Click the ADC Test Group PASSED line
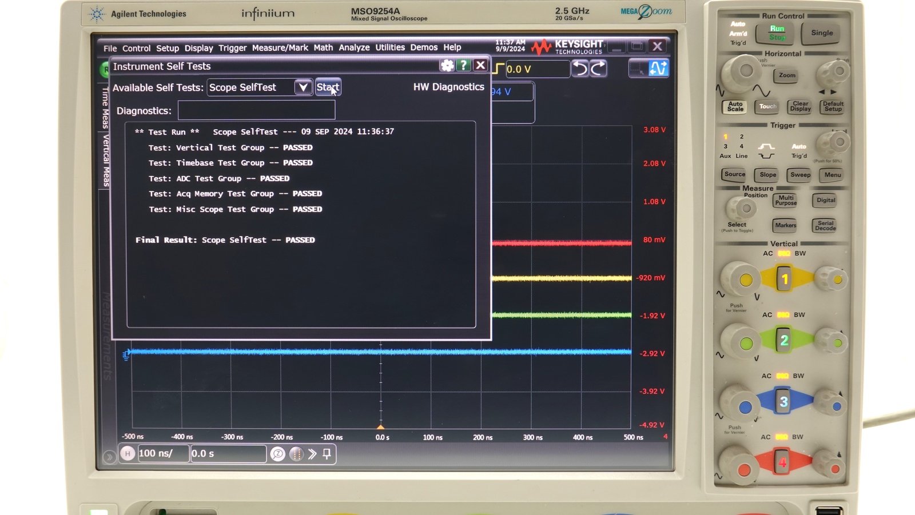 [219, 178]
